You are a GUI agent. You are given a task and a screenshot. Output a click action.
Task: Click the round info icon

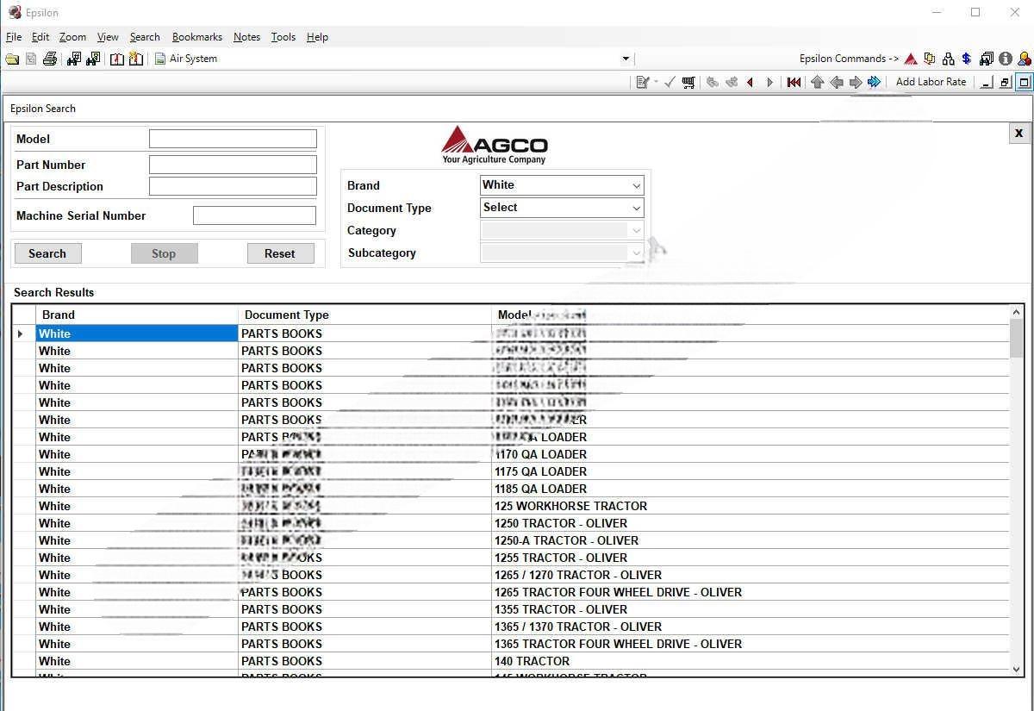tap(1006, 59)
